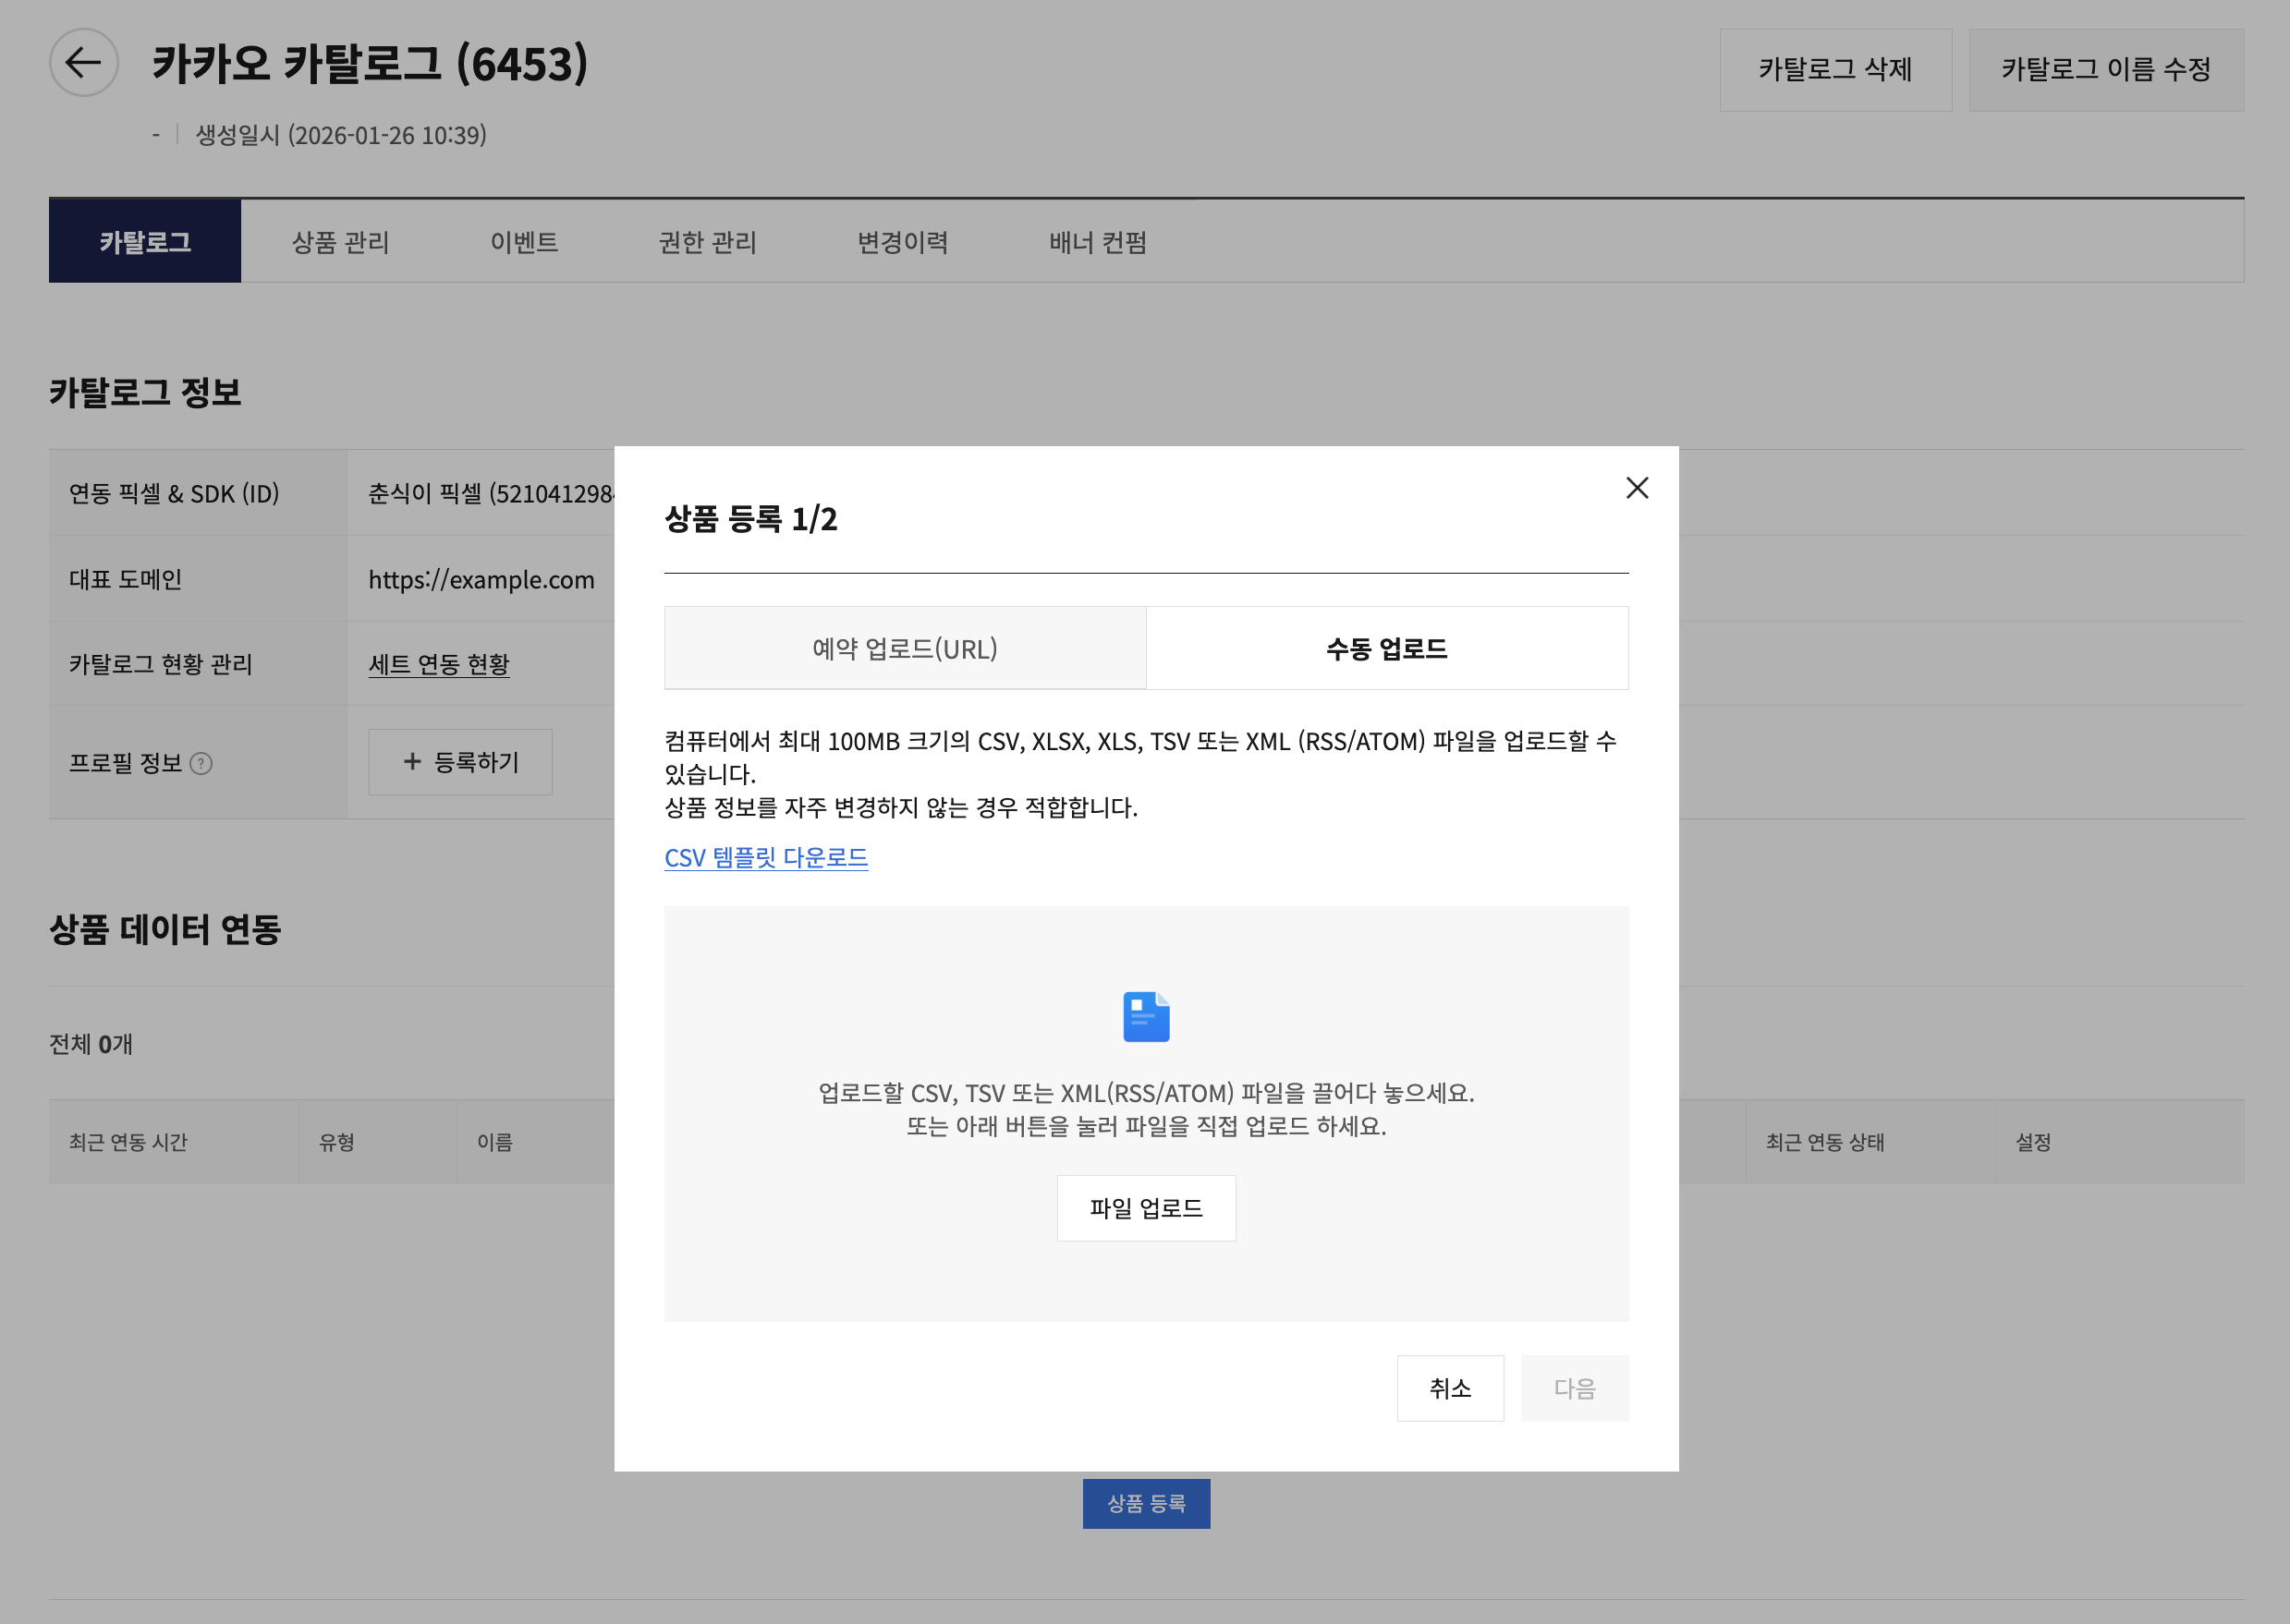
Task: Click the 다음 button
Action: pyautogui.click(x=1574, y=1388)
